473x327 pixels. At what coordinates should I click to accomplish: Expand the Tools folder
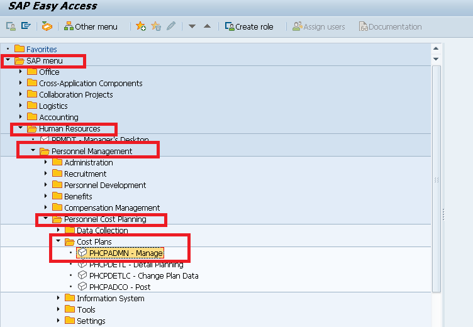click(x=58, y=309)
